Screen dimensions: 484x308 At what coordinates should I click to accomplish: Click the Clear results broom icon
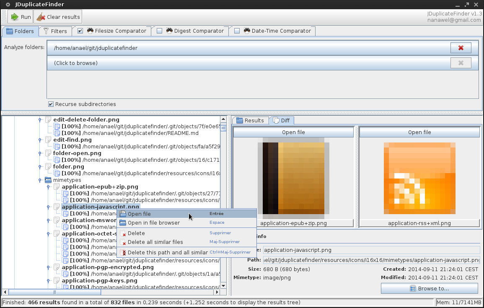click(x=41, y=17)
